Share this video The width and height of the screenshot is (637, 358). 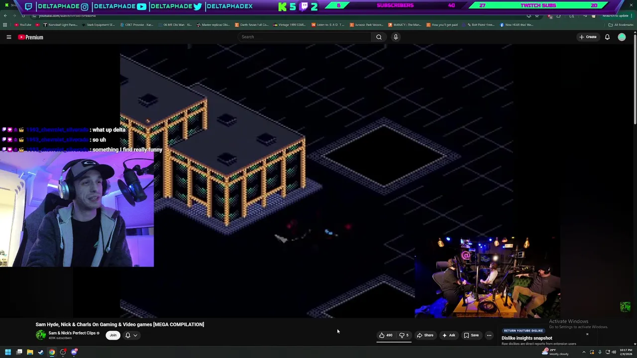425,335
